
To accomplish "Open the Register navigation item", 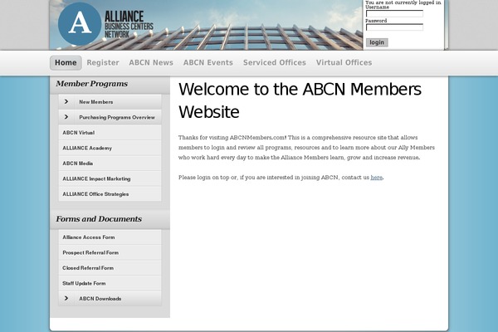I will click(103, 62).
